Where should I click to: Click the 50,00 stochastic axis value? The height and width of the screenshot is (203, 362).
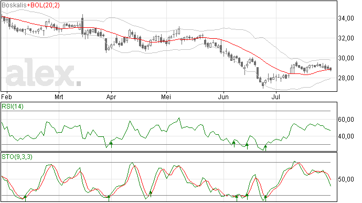coord(346,179)
